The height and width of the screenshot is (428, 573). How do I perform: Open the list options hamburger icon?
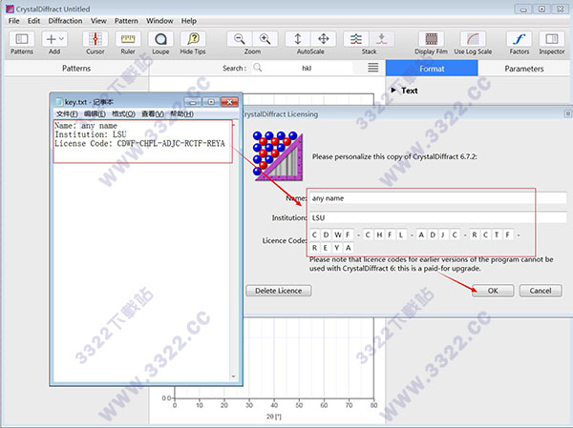tap(373, 68)
